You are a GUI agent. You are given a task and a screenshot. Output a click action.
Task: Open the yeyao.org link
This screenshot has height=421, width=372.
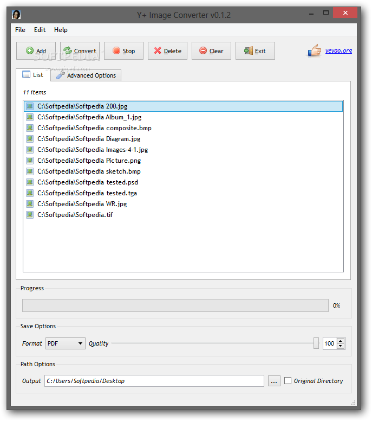click(338, 50)
